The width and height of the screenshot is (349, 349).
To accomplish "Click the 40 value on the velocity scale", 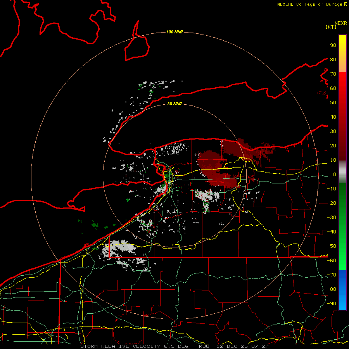I will pos(333,117).
